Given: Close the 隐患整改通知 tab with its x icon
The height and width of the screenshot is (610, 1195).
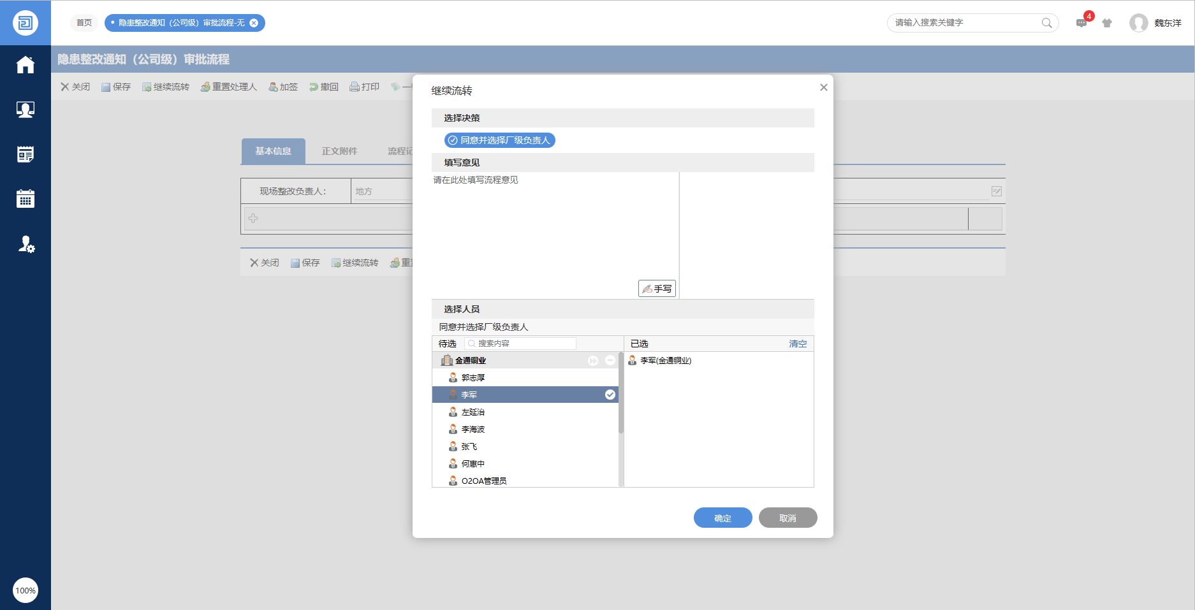Looking at the screenshot, I should 254,23.
